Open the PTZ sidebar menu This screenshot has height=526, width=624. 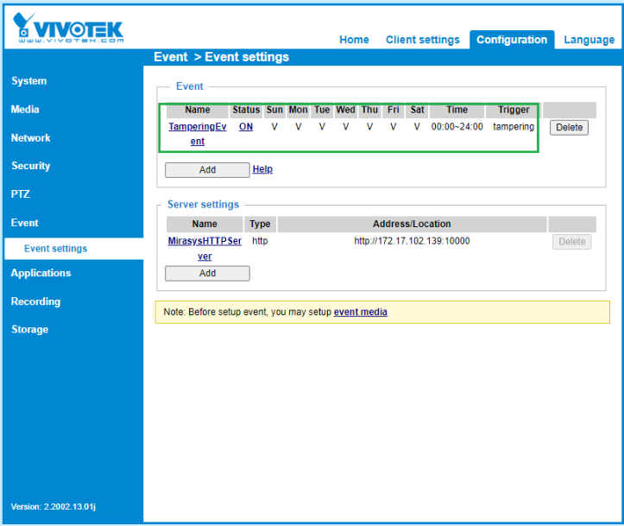coord(21,194)
